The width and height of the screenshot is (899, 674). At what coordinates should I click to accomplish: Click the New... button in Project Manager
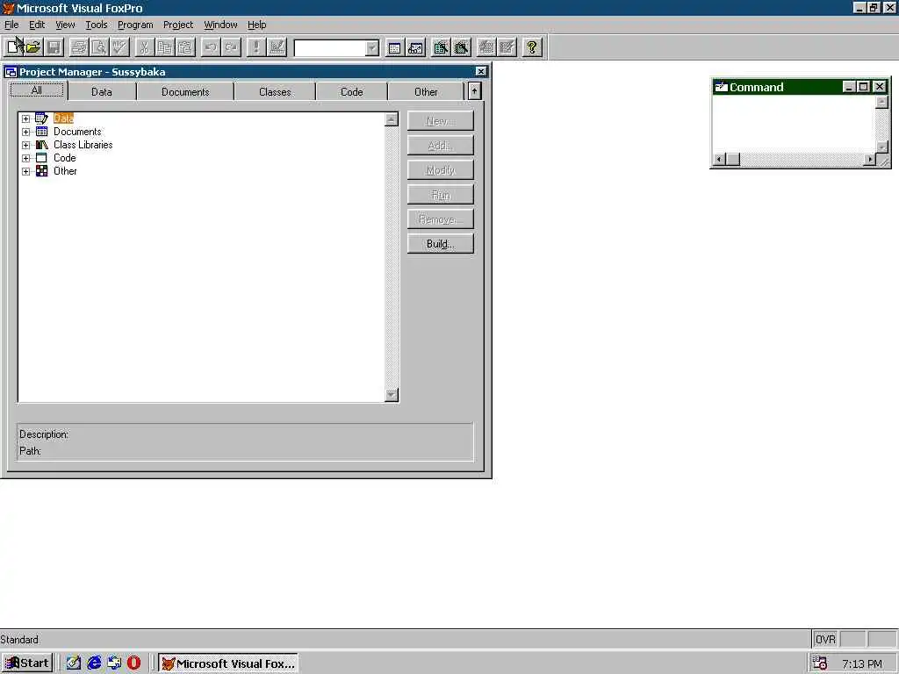pos(441,121)
